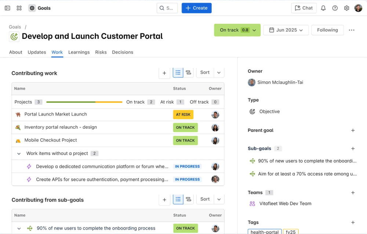Click the health-portal tag
This screenshot has height=234, width=367.
265,232
